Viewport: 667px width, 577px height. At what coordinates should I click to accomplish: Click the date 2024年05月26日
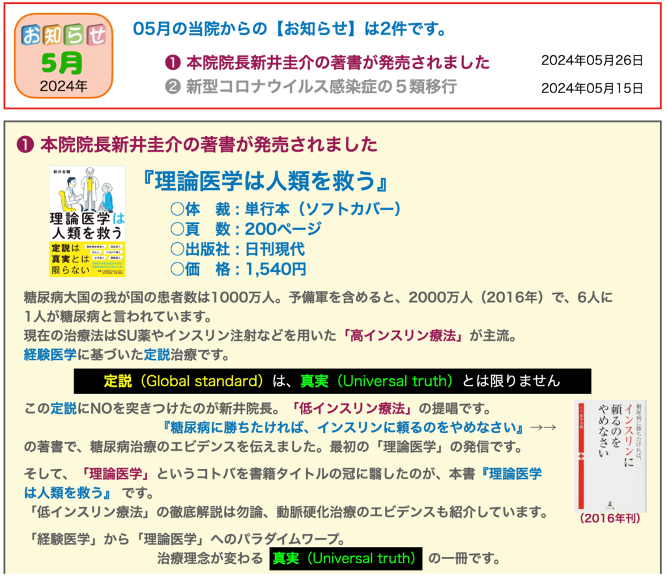(x=591, y=61)
